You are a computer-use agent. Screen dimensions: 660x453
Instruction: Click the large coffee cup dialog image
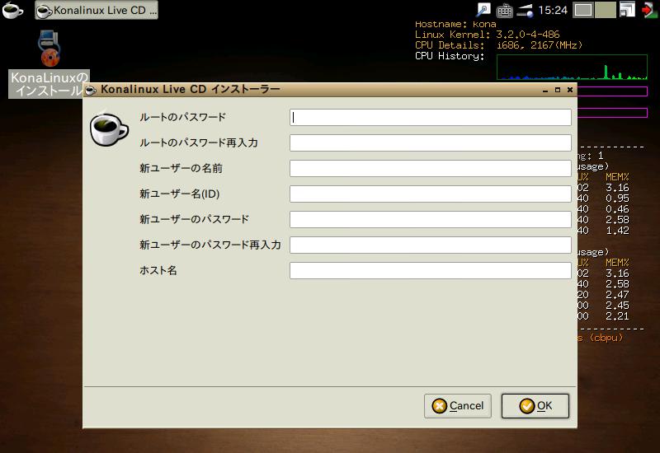(109, 129)
